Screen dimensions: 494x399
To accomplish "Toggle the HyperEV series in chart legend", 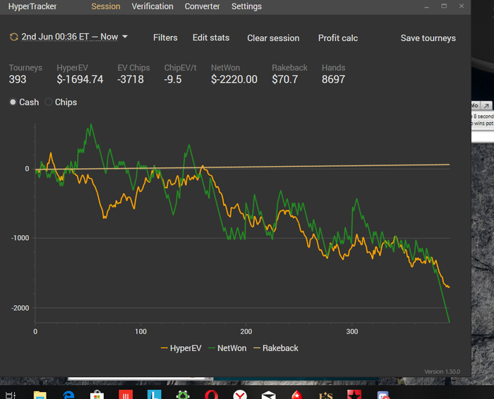I will pos(181,348).
